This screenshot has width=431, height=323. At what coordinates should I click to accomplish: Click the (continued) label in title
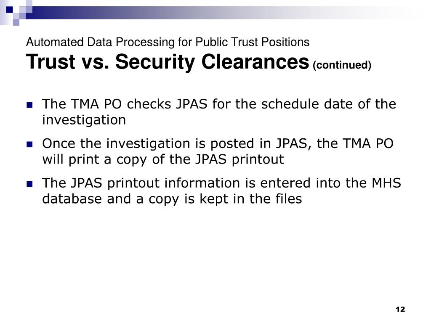[x=342, y=65]
